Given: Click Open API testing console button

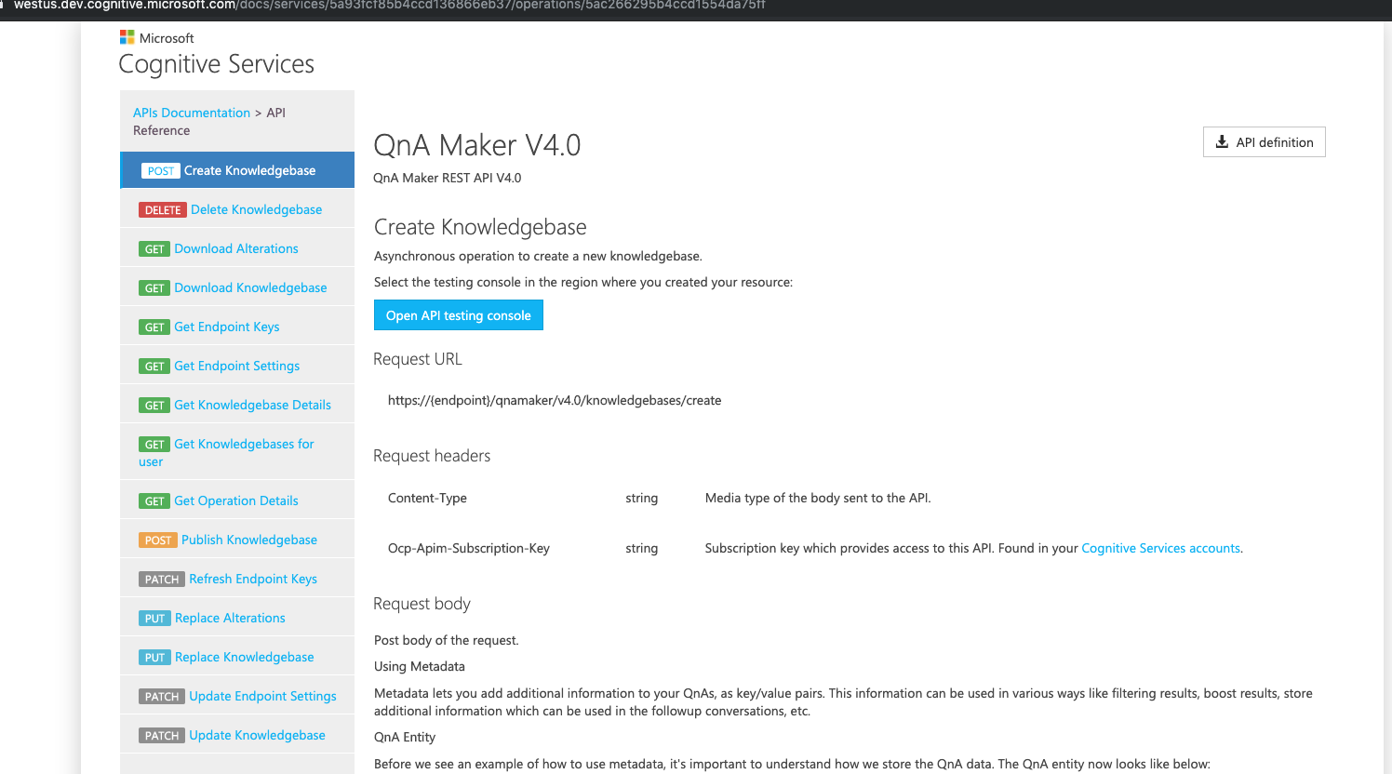Looking at the screenshot, I should 458,315.
